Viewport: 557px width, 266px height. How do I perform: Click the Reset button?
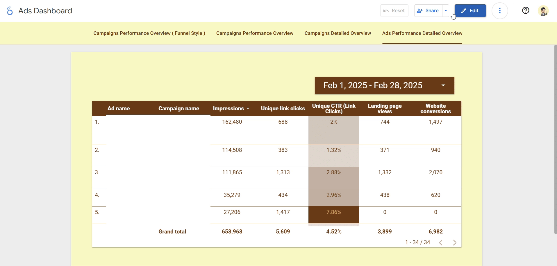tap(394, 11)
